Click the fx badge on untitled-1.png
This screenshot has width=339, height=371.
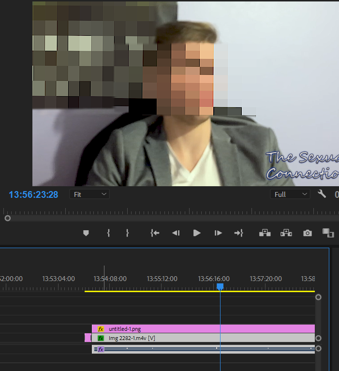coord(101,329)
